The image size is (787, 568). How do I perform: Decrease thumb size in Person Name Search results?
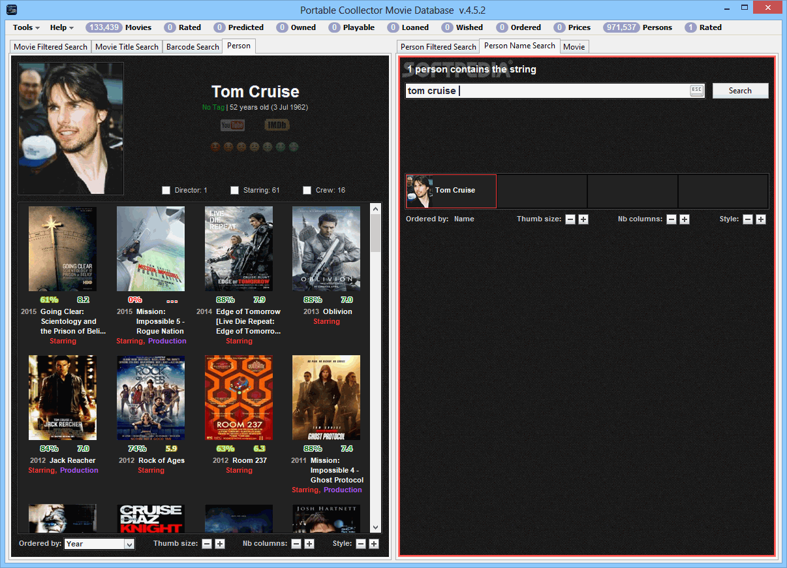570,219
